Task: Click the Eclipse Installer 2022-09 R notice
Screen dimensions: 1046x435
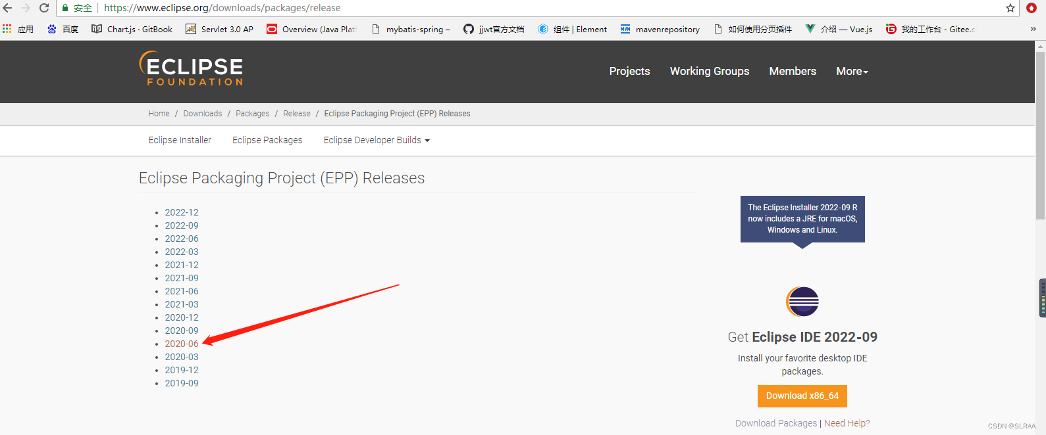Action: pos(802,219)
